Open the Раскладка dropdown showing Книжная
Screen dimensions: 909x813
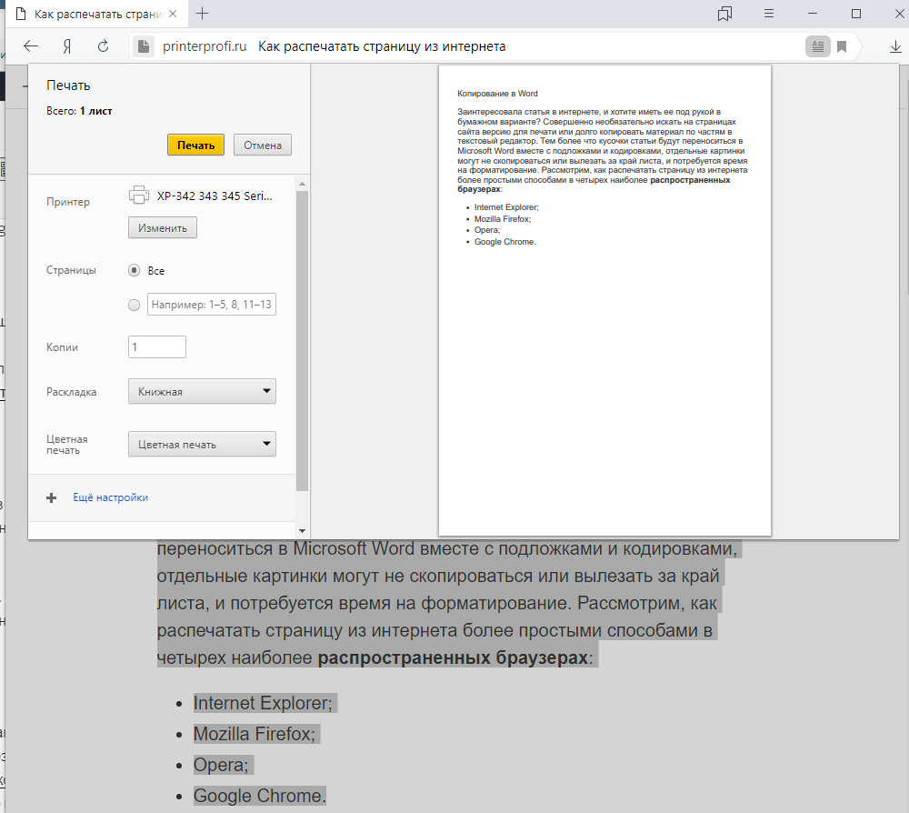click(202, 391)
